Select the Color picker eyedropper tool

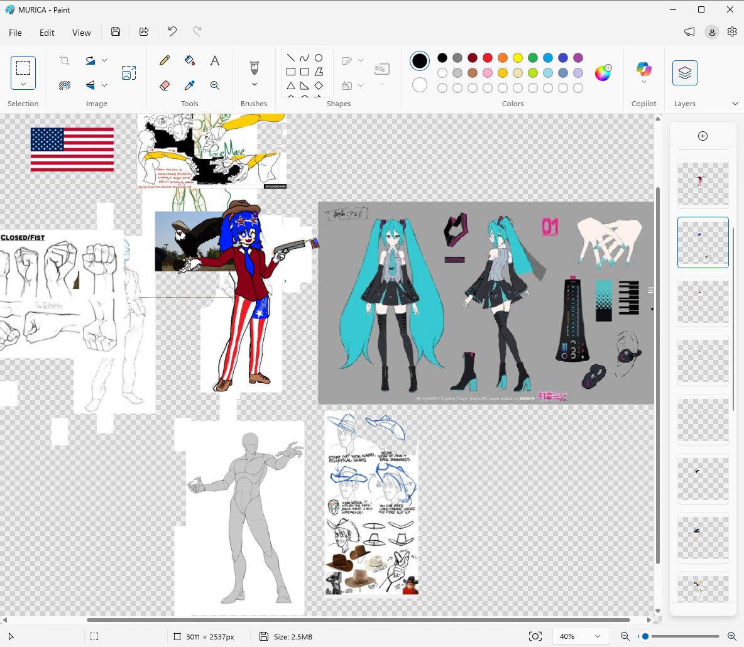pyautogui.click(x=190, y=85)
